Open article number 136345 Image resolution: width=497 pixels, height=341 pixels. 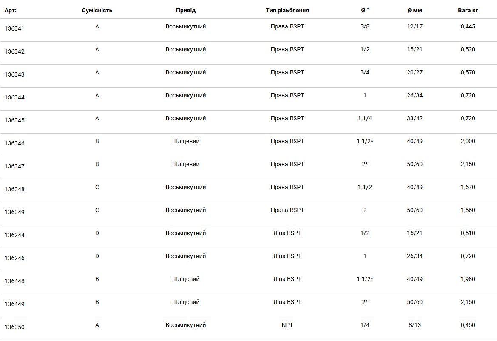(x=14, y=120)
